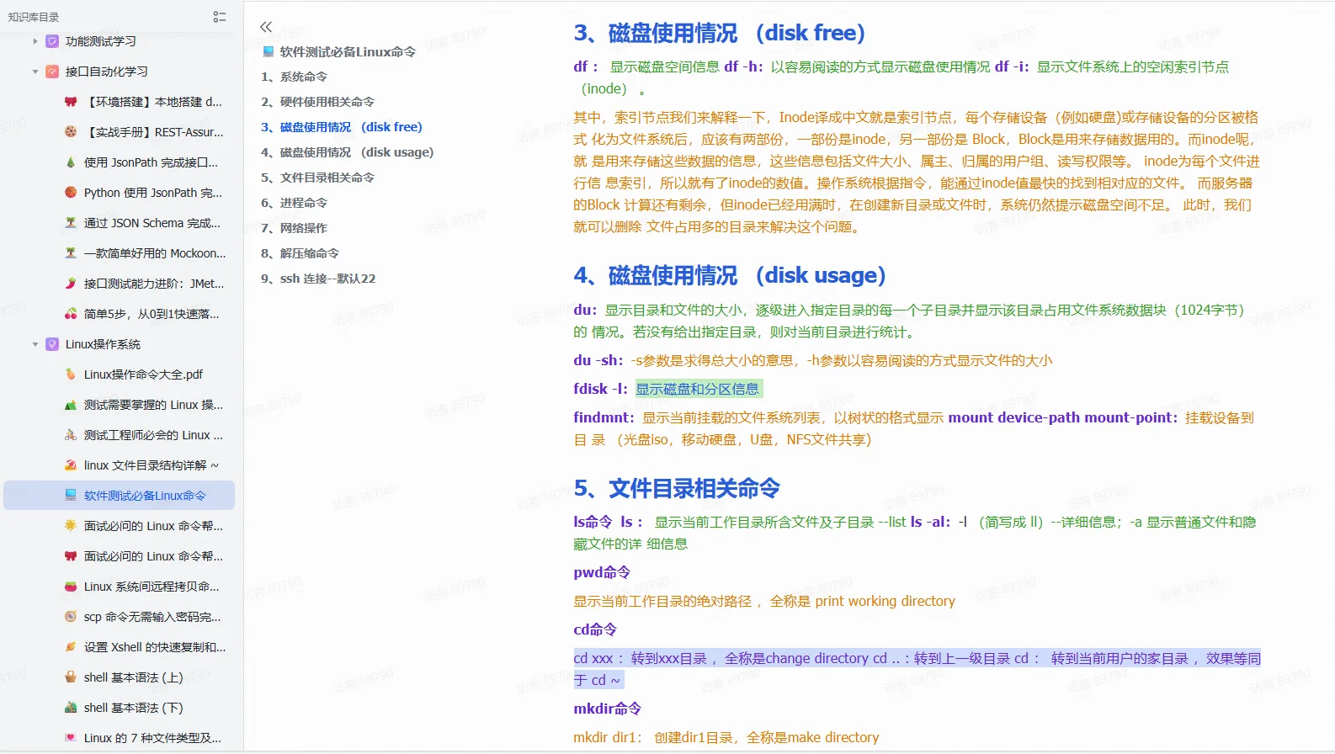Jump to outline item 4、磁盘使用情况 (disk usage)
1335x754 pixels.
[347, 152]
